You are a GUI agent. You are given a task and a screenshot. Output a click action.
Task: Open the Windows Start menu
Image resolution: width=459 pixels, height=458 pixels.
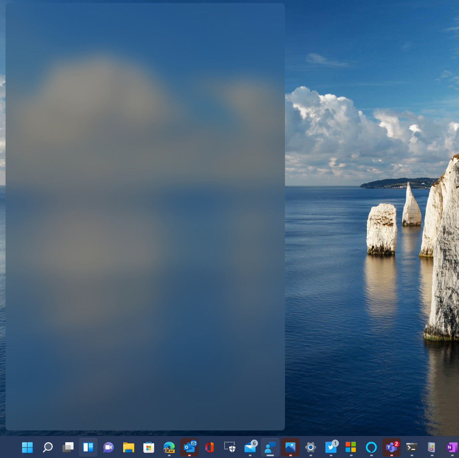pos(27,447)
